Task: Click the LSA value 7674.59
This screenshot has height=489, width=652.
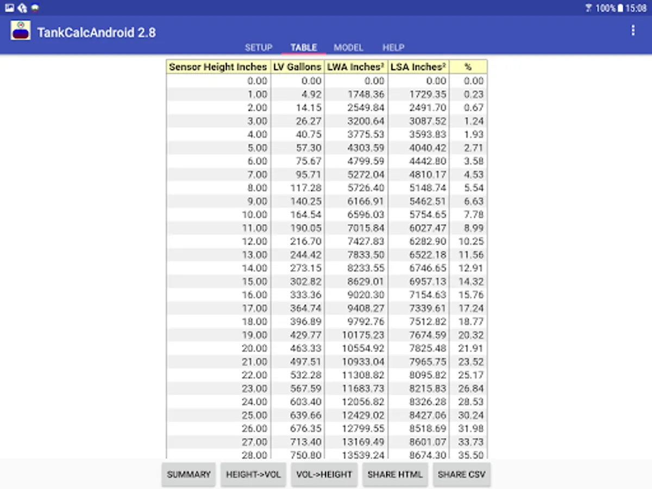Action: pos(428,335)
